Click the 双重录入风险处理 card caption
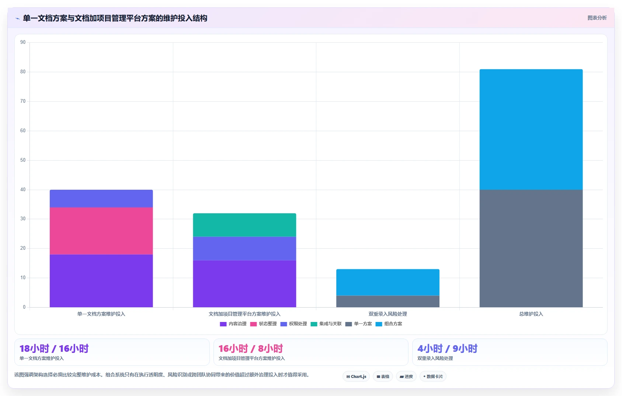This screenshot has height=396, width=622. click(x=435, y=358)
